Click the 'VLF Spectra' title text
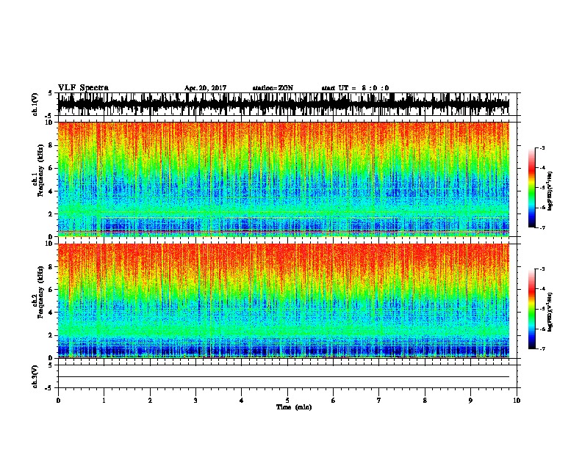This screenshot has height=449, width=582. click(x=83, y=88)
